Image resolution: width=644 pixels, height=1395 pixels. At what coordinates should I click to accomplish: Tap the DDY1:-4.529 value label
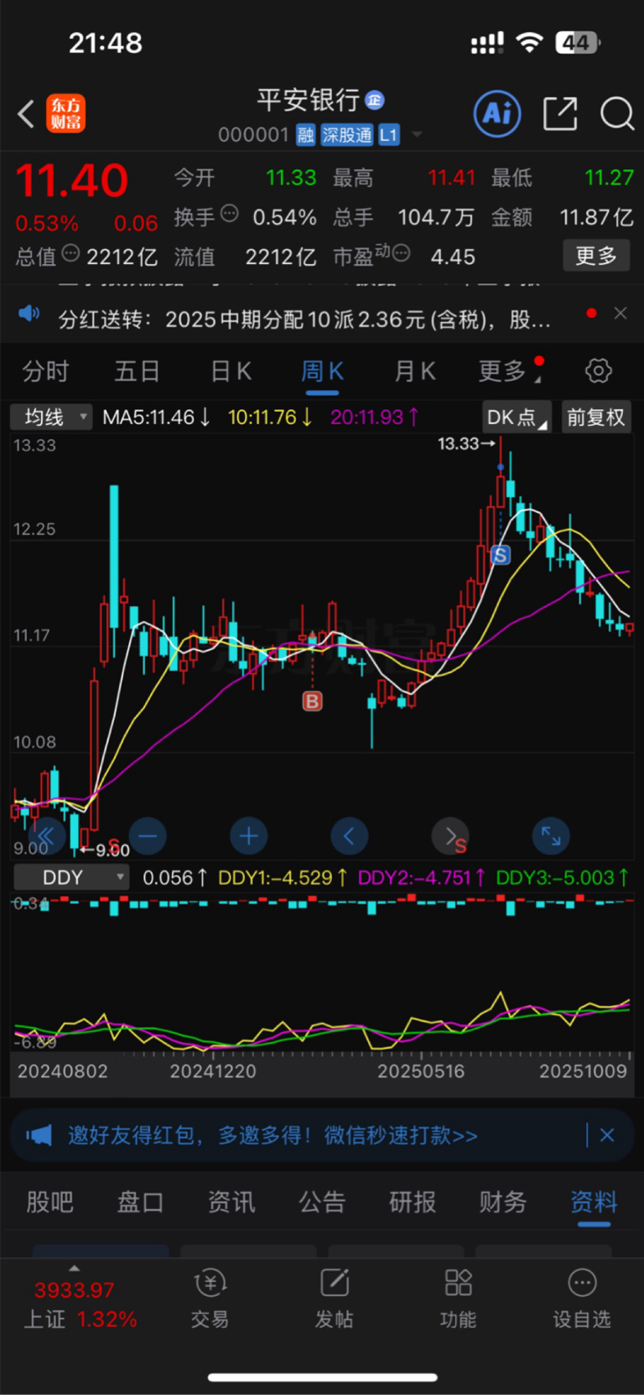[x=283, y=878]
